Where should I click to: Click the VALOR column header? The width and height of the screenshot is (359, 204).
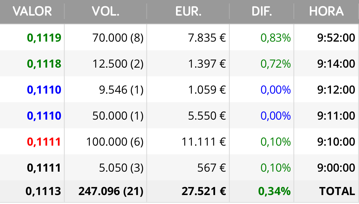(x=32, y=11)
